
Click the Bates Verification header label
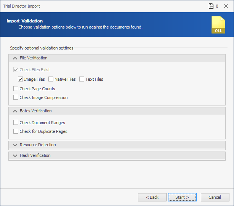point(36,111)
